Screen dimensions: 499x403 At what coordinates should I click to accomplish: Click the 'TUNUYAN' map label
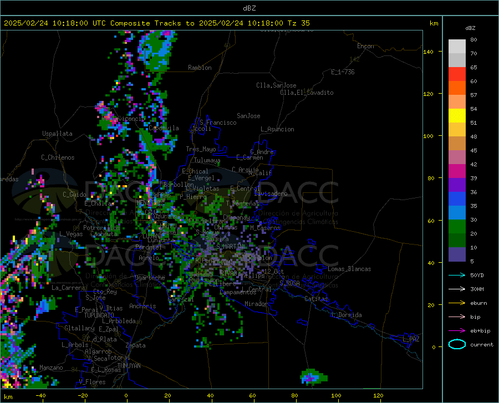129,365
